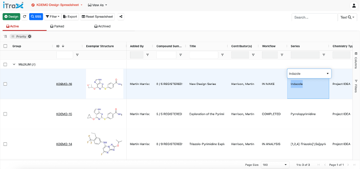Go to the previous page
Viewport: 360px width, 169px height.
325,165
